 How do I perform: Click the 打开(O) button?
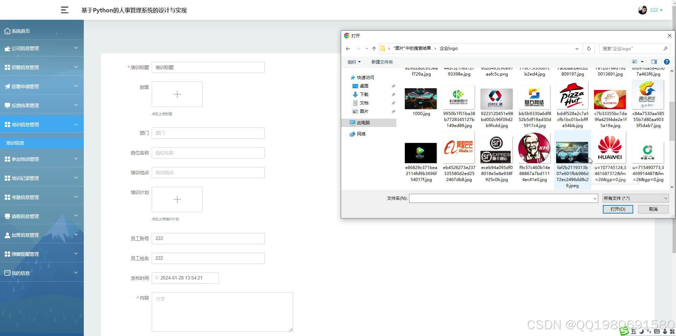(618, 209)
